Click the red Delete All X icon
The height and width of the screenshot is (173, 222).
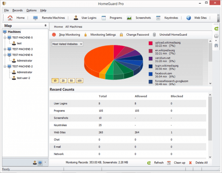190,163
